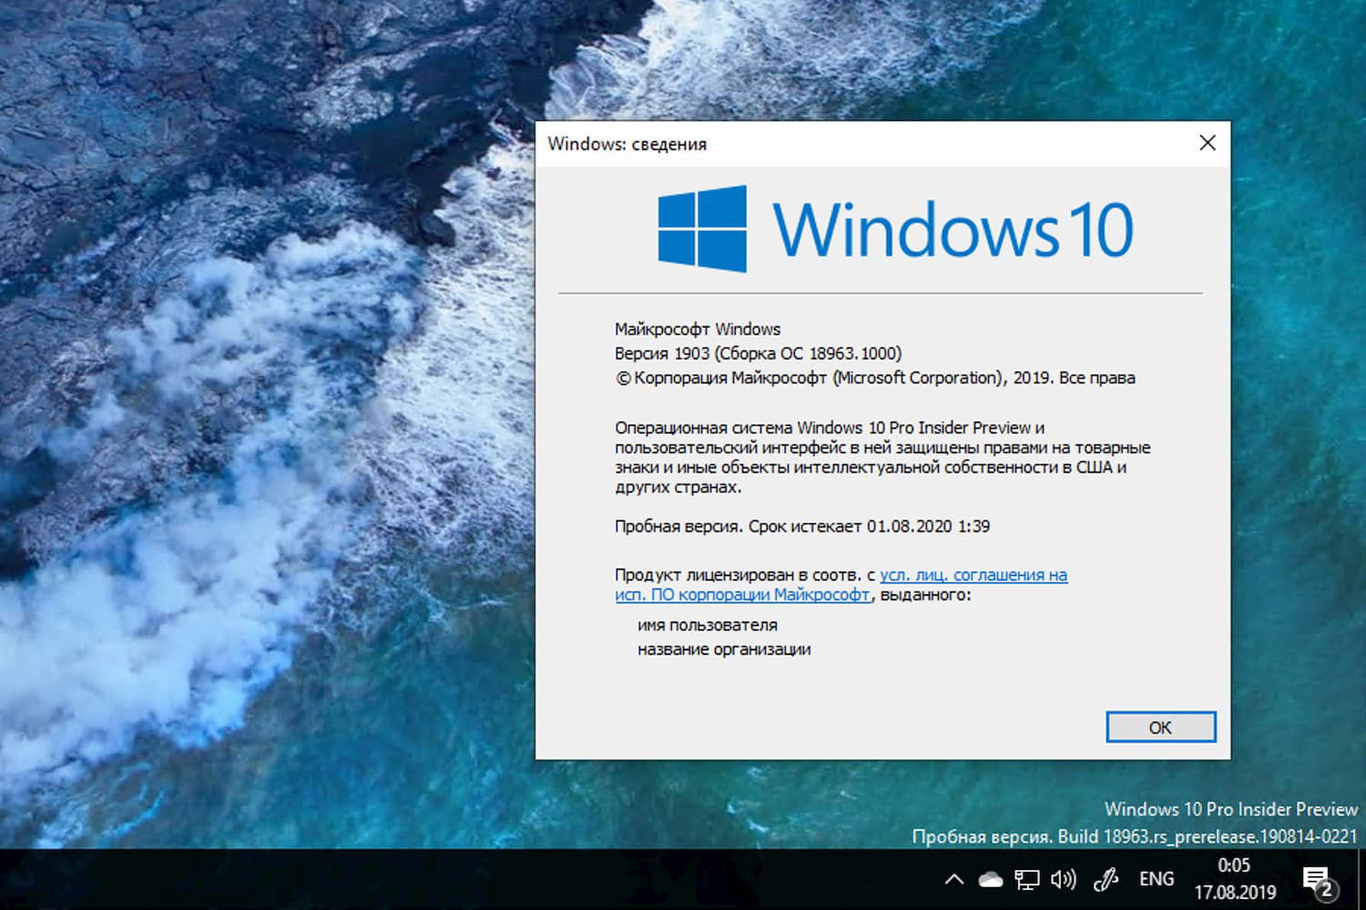Close the Windows: сведения dialog
Image resolution: width=1366 pixels, height=910 pixels.
[1207, 143]
